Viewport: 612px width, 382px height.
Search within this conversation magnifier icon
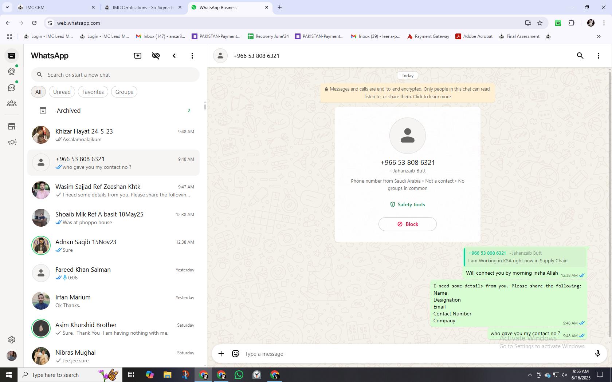click(580, 56)
